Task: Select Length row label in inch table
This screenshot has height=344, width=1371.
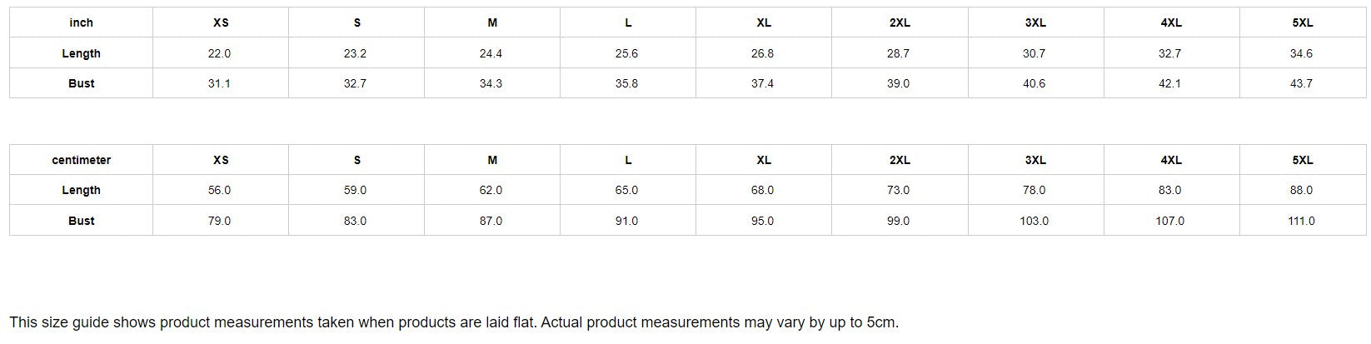Action: point(81,53)
